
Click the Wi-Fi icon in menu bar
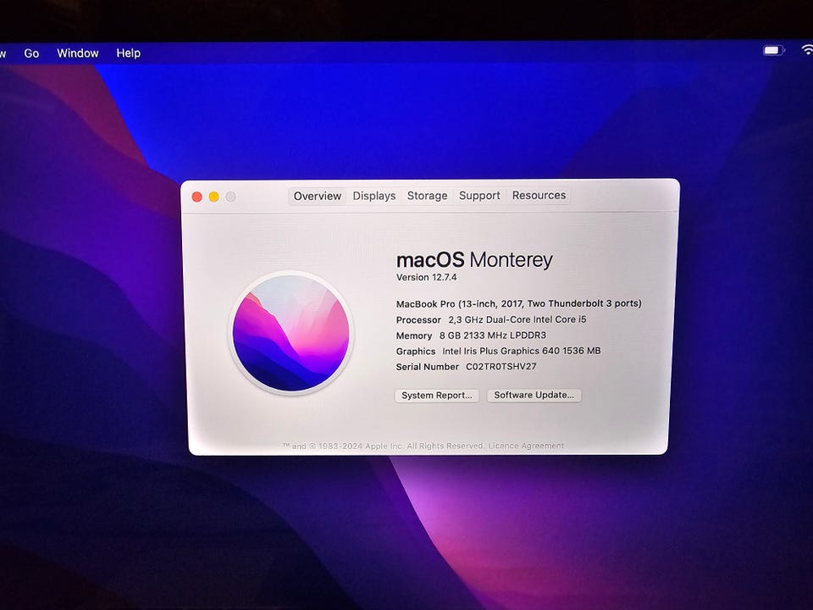pyautogui.click(x=807, y=49)
